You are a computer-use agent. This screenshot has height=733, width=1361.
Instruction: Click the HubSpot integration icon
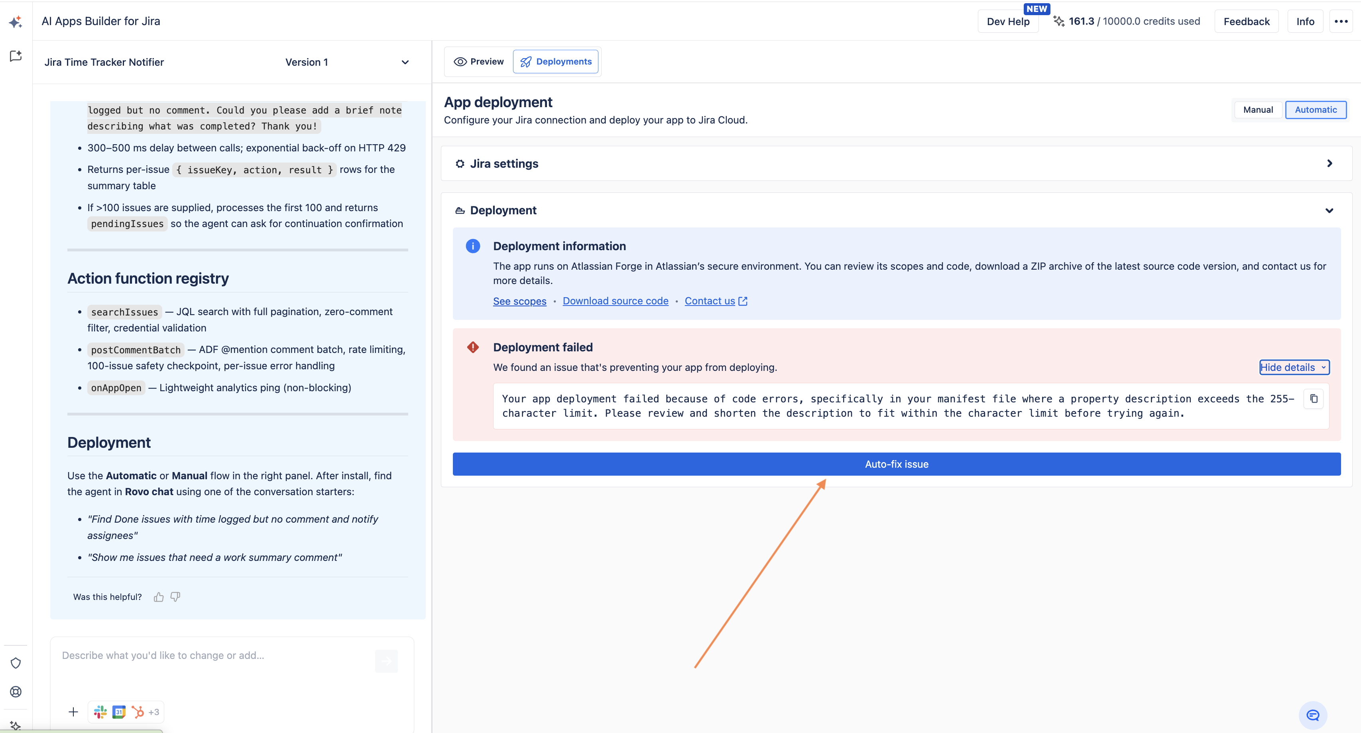138,712
